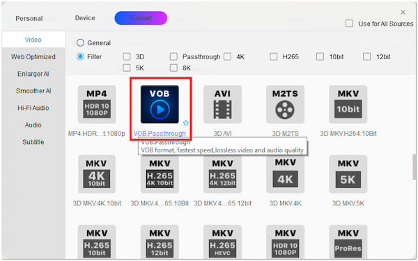This screenshot has width=418, height=261.
Task: Enable the 5K filter checkbox
Action: pos(127,68)
